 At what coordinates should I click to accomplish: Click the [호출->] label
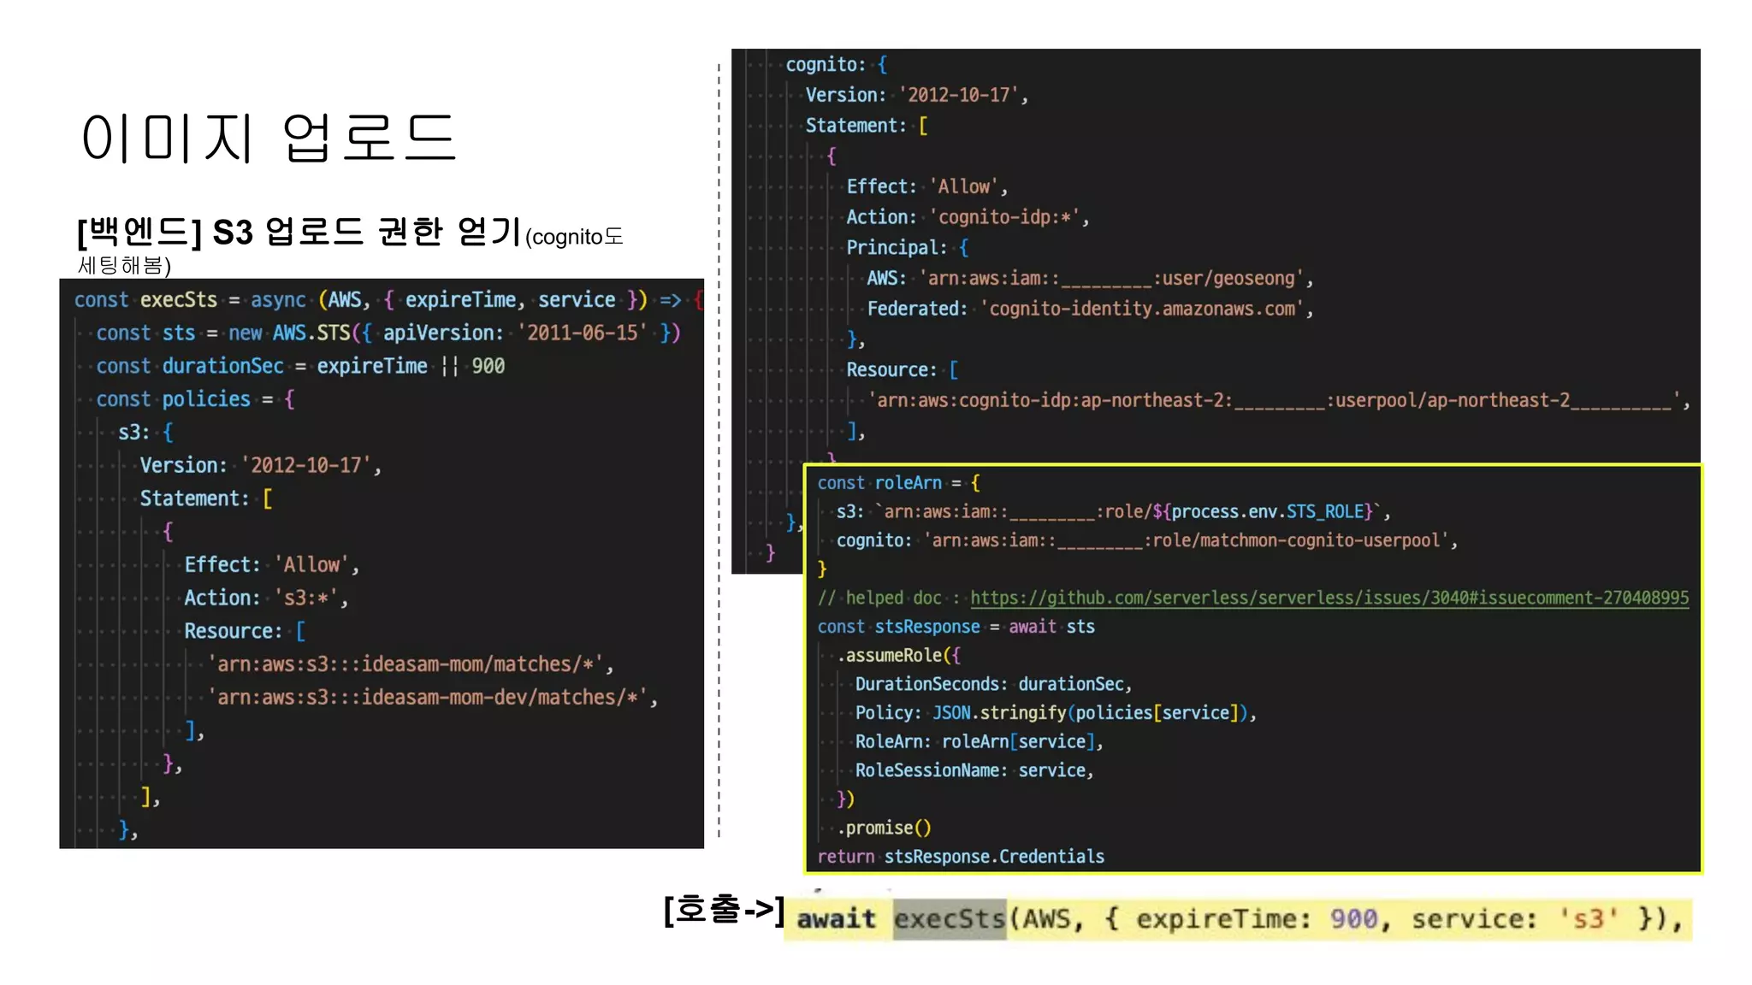[x=724, y=910]
